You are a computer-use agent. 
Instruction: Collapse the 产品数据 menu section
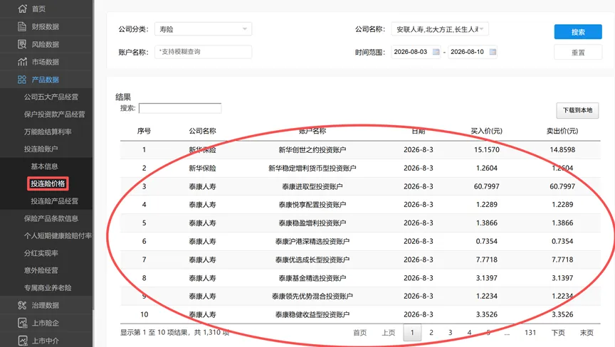[45, 80]
